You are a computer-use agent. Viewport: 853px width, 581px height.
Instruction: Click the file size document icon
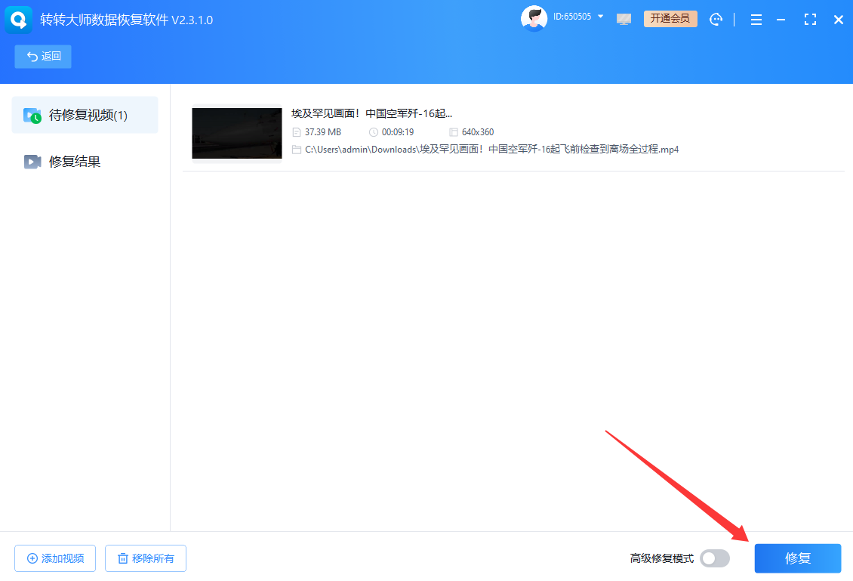(x=297, y=131)
